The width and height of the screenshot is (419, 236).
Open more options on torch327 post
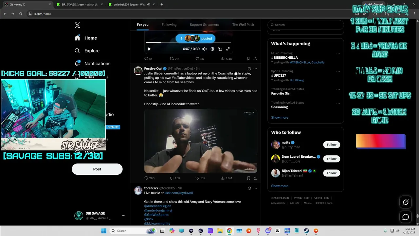(x=255, y=188)
